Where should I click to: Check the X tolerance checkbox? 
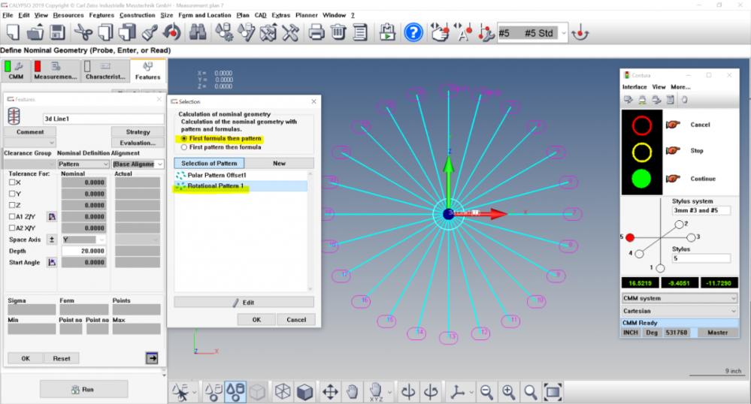12,182
